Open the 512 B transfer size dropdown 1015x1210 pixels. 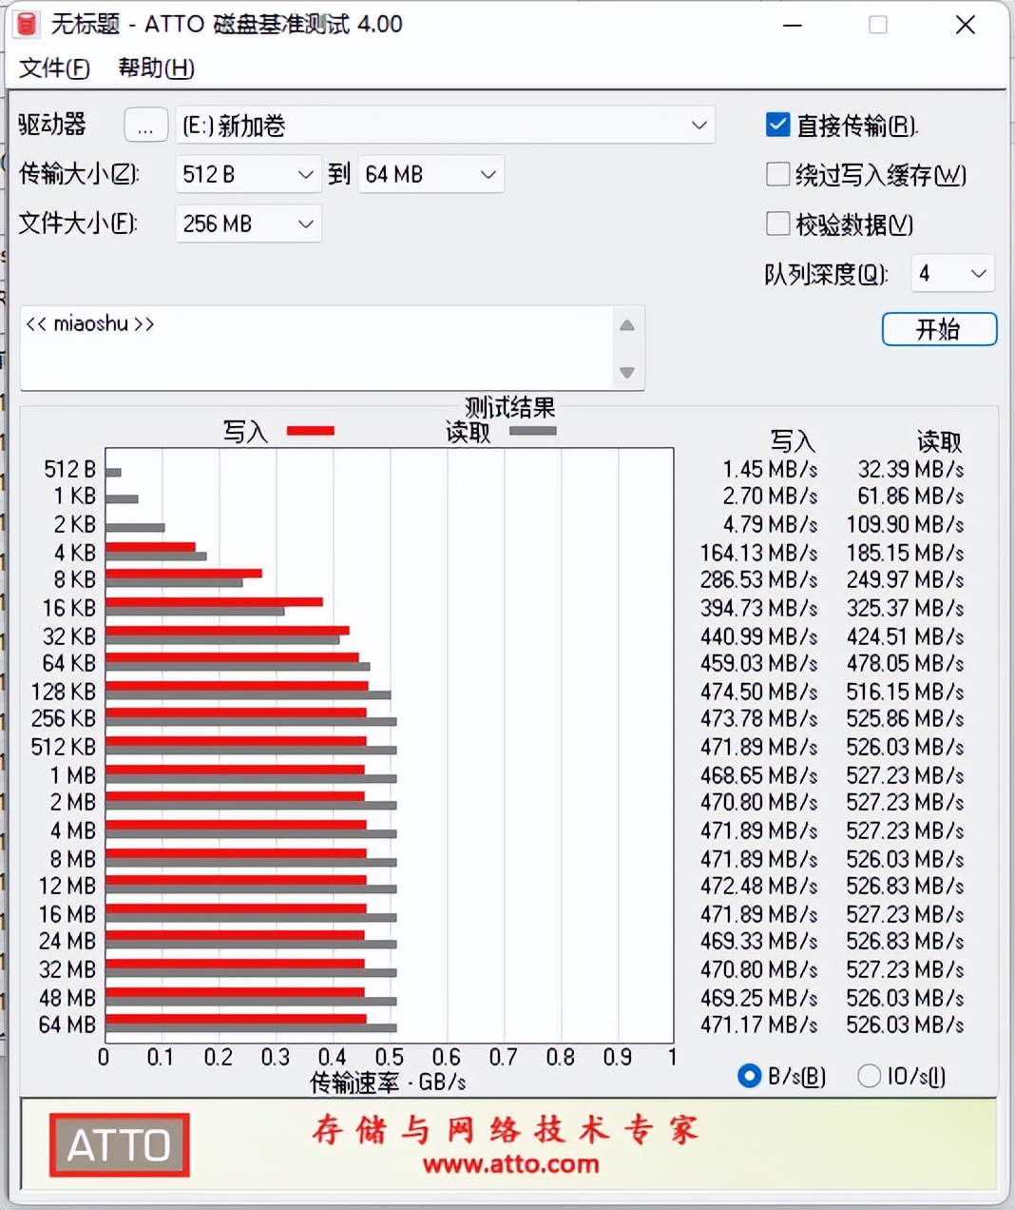pyautogui.click(x=248, y=175)
